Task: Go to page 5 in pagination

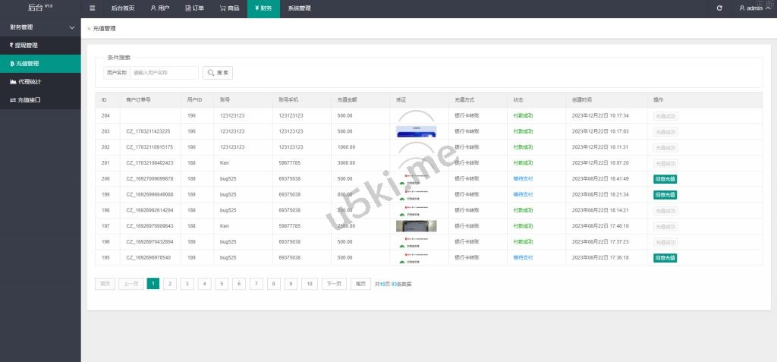Action: point(222,284)
